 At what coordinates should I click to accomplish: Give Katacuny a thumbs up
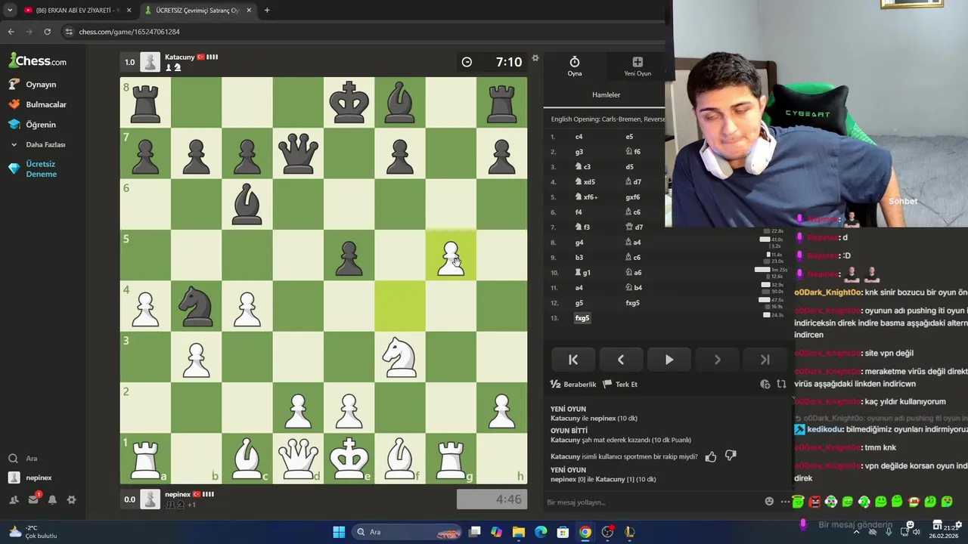click(711, 456)
